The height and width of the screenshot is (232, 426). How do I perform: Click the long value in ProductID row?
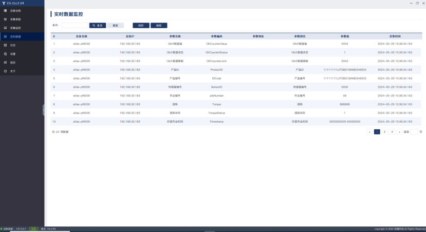point(345,70)
